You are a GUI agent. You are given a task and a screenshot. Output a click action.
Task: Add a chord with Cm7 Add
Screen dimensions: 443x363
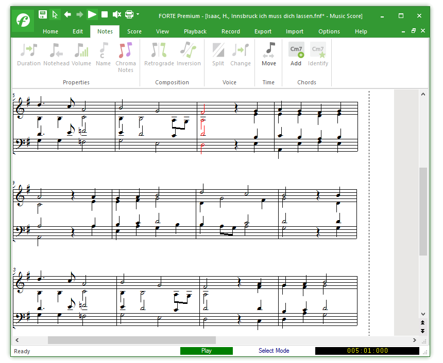pyautogui.click(x=296, y=55)
